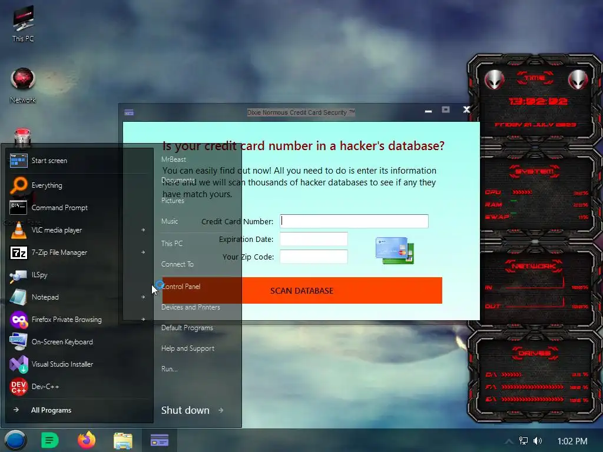
Task: Select This PC in Start menu
Action: pyautogui.click(x=172, y=243)
